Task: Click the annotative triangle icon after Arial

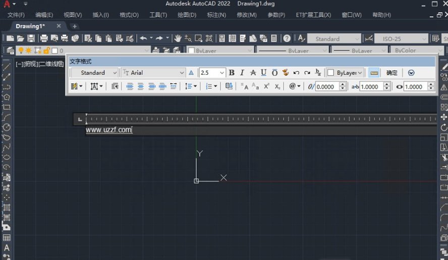Action: pyautogui.click(x=191, y=73)
